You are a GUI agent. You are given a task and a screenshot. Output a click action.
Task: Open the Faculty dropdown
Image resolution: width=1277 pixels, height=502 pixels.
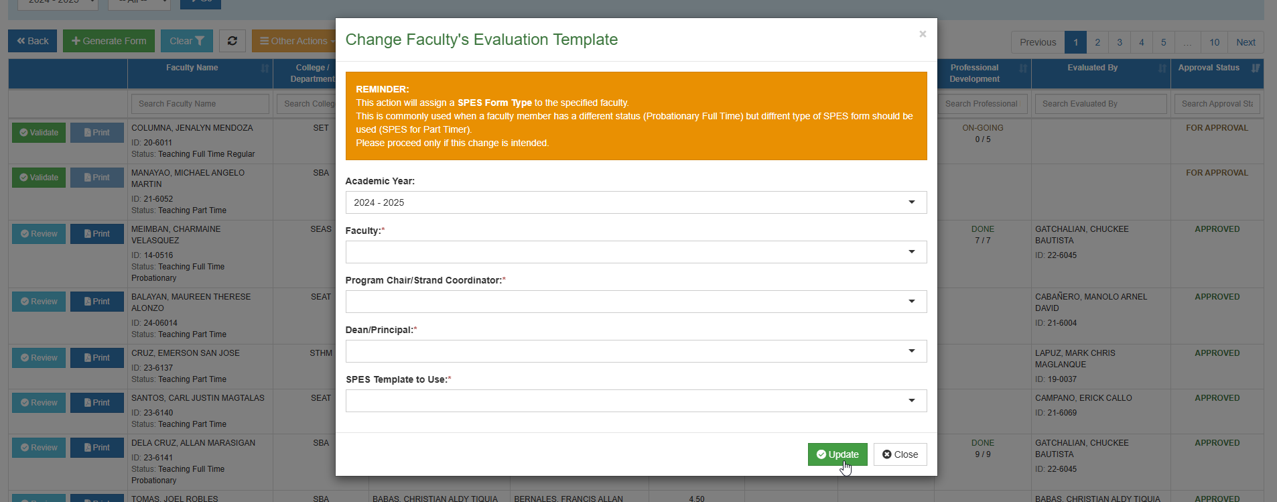pyautogui.click(x=636, y=252)
